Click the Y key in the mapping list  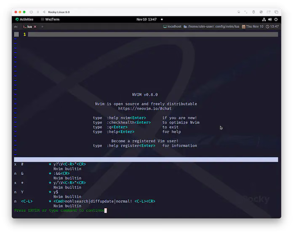(22, 192)
